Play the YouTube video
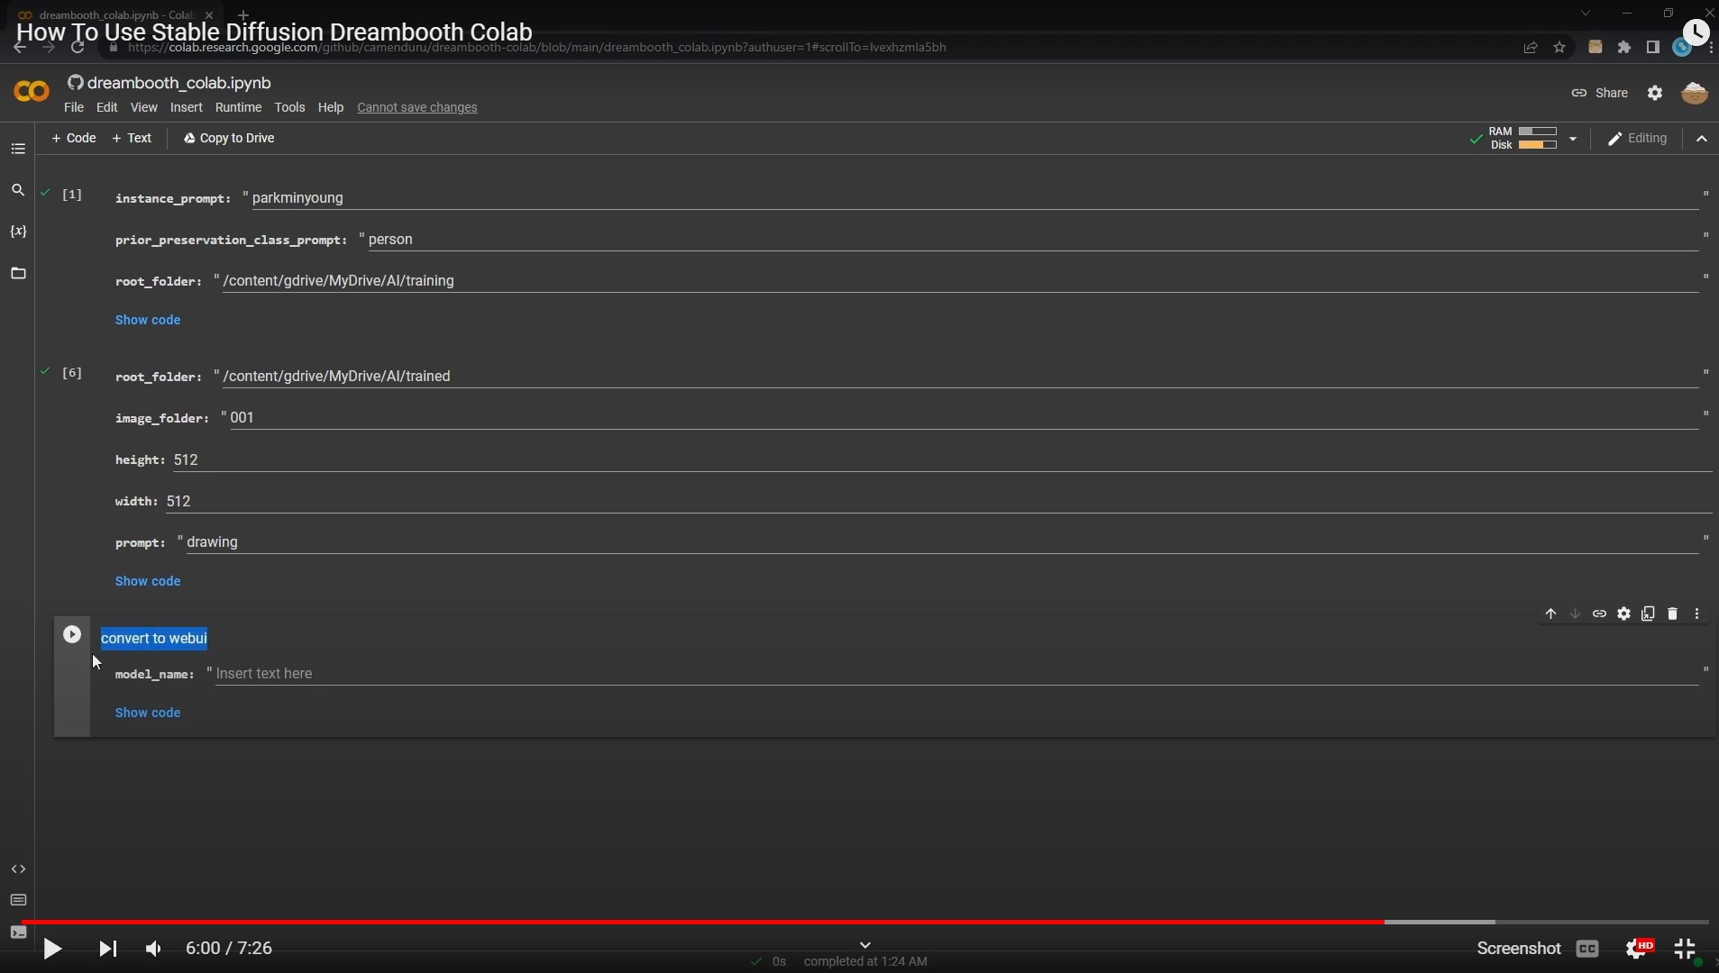This screenshot has height=973, width=1719. point(52,949)
